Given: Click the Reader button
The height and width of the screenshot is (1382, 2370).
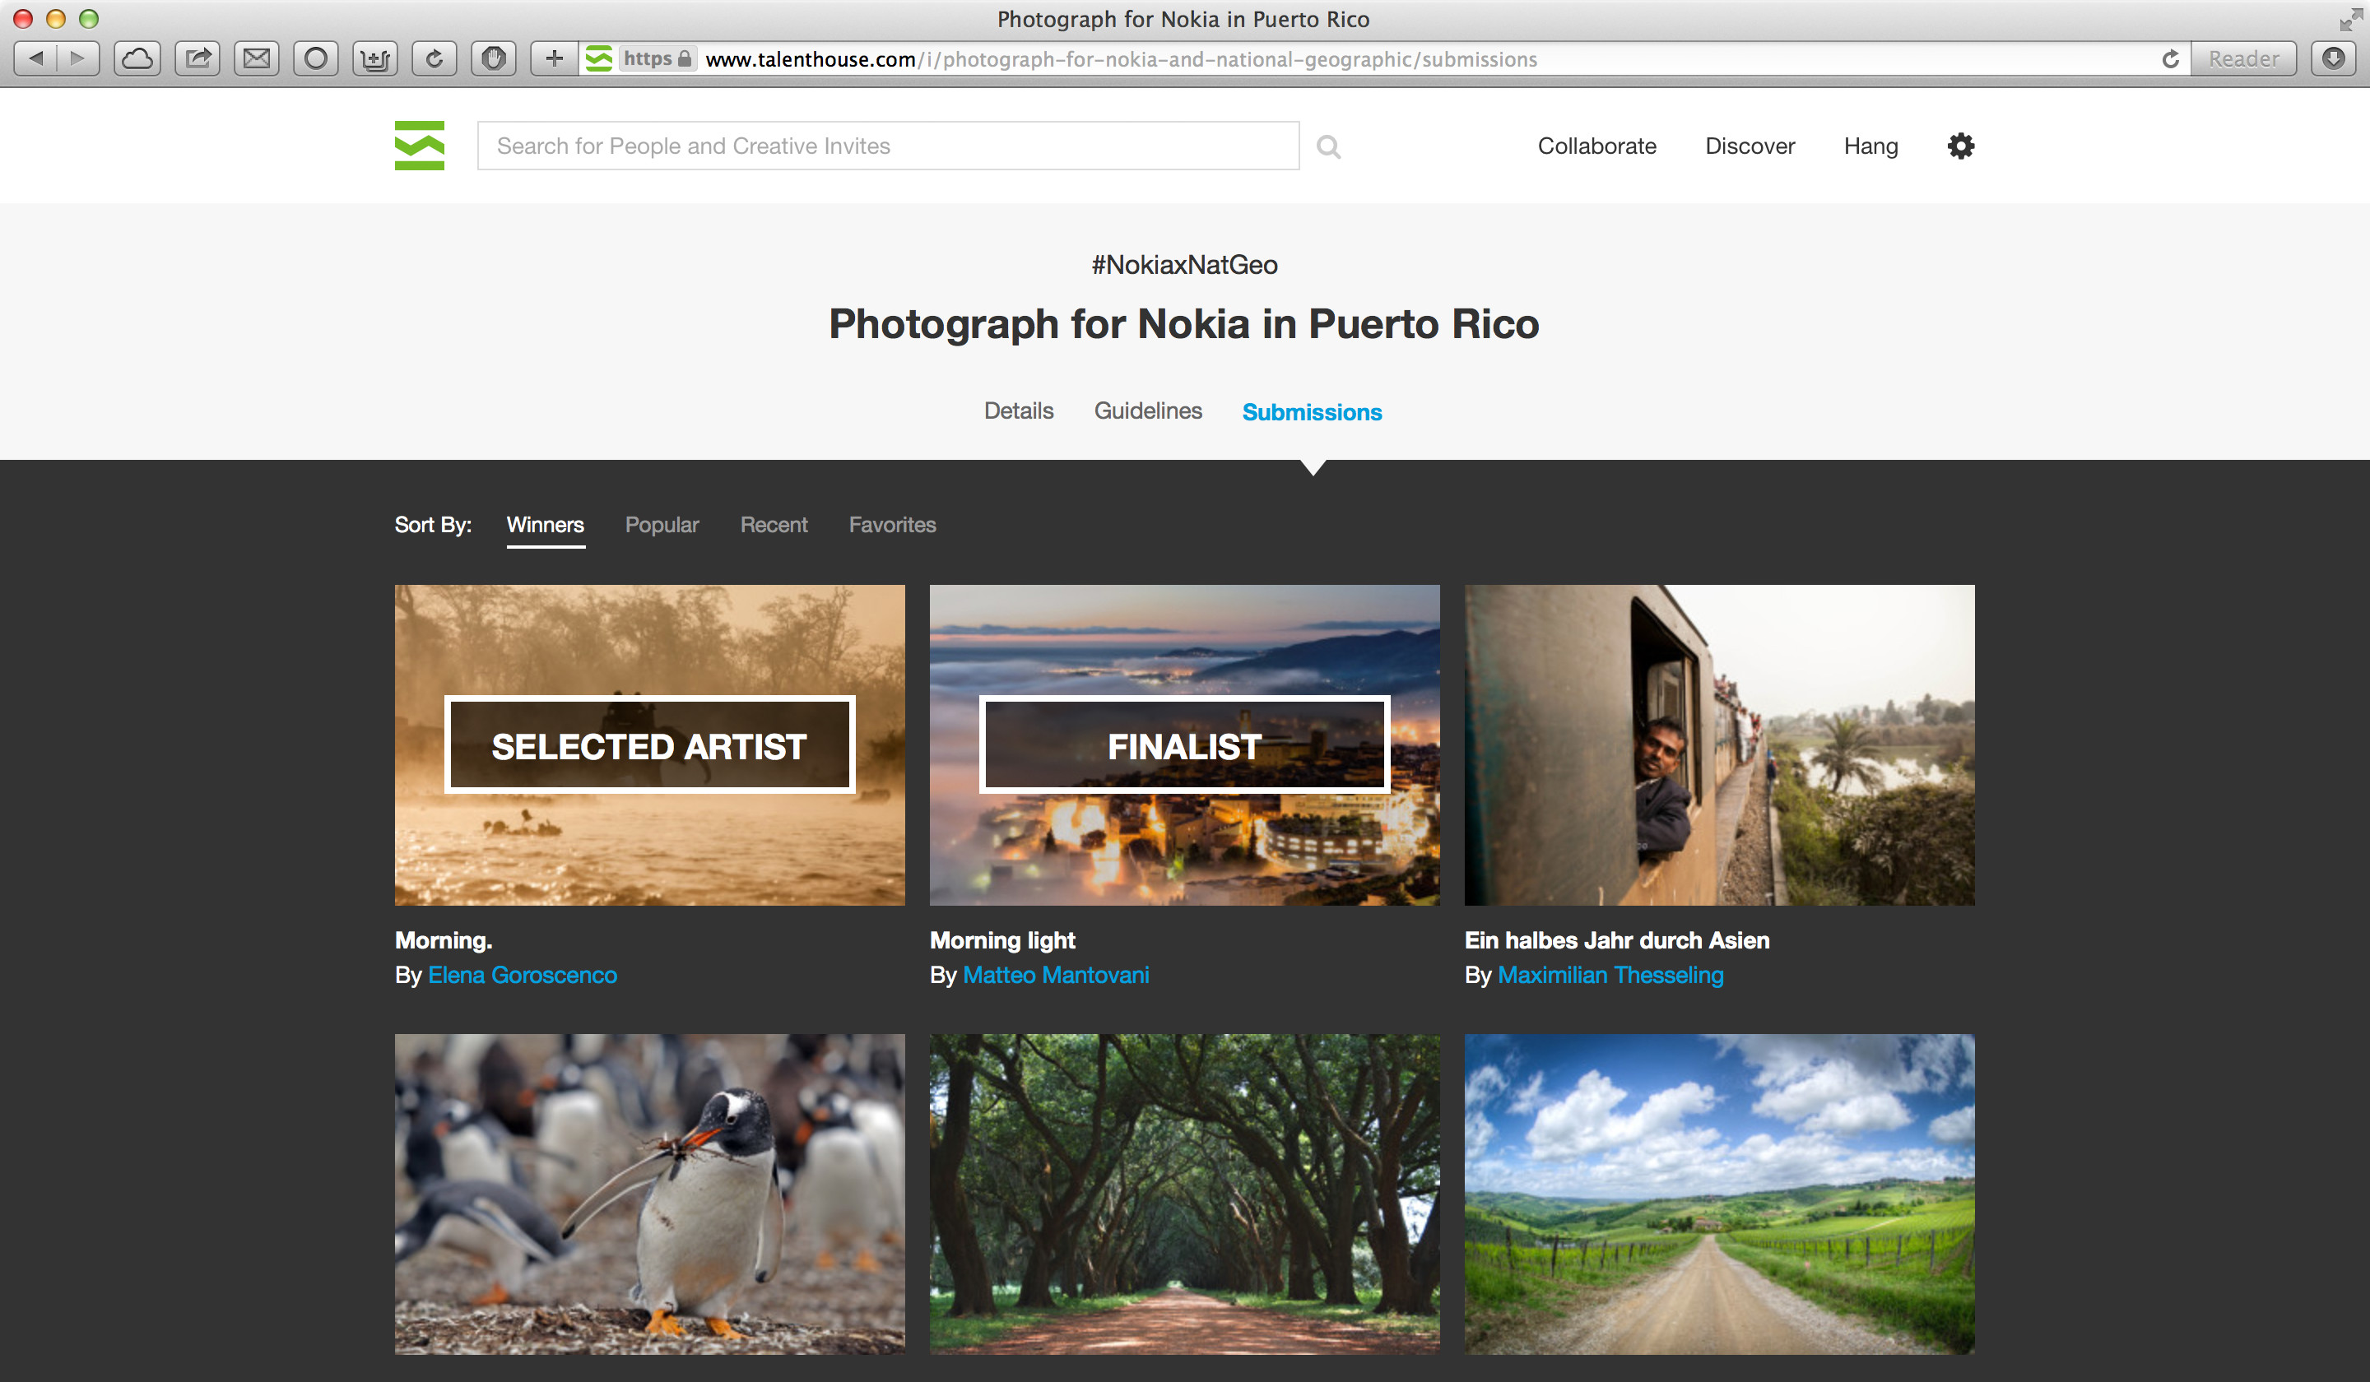Looking at the screenshot, I should (2244, 58).
